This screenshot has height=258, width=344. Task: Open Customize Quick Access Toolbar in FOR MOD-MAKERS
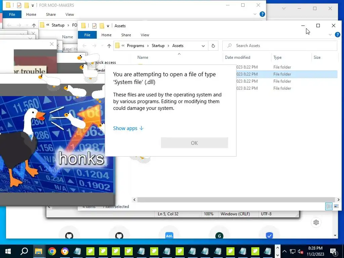pos(33,5)
